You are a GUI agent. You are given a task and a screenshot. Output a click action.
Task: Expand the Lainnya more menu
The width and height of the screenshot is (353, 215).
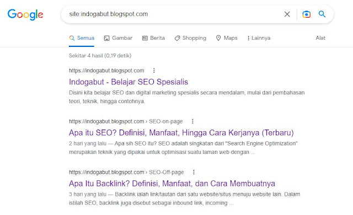point(259,38)
